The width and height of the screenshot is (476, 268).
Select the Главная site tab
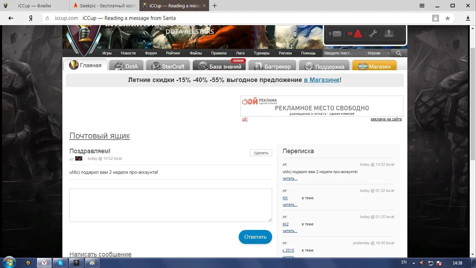85,65
